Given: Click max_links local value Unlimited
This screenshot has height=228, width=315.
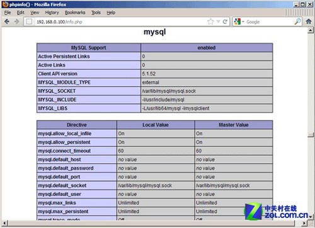Looking at the screenshot, I should 129,203.
